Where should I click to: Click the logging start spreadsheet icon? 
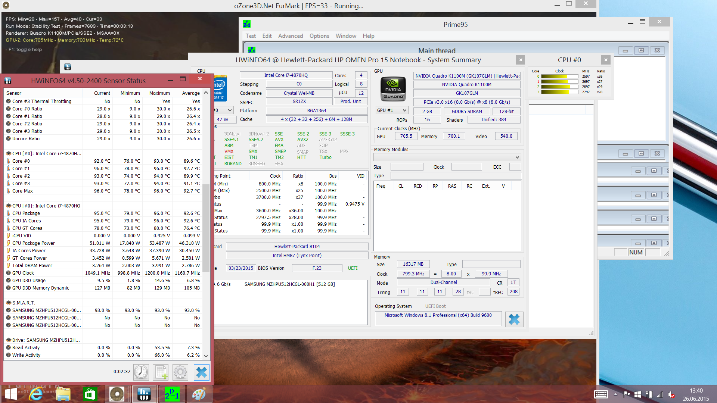click(x=161, y=372)
